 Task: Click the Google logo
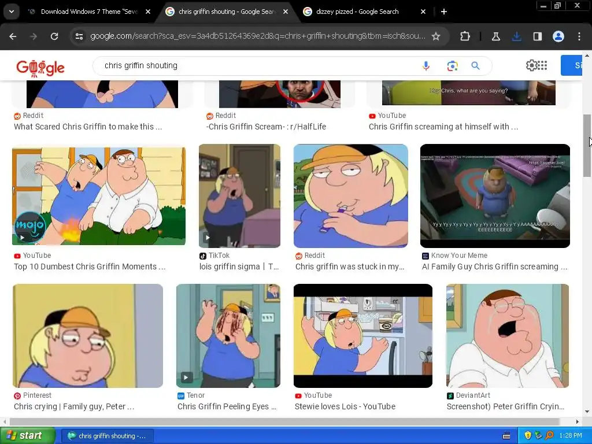(40, 68)
